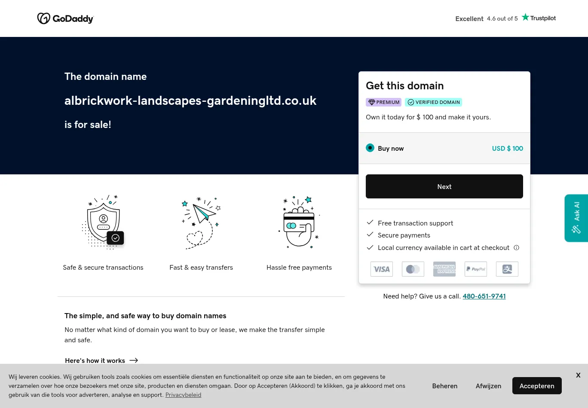
Task: Open the Privacybeleid link
Action: (183, 395)
